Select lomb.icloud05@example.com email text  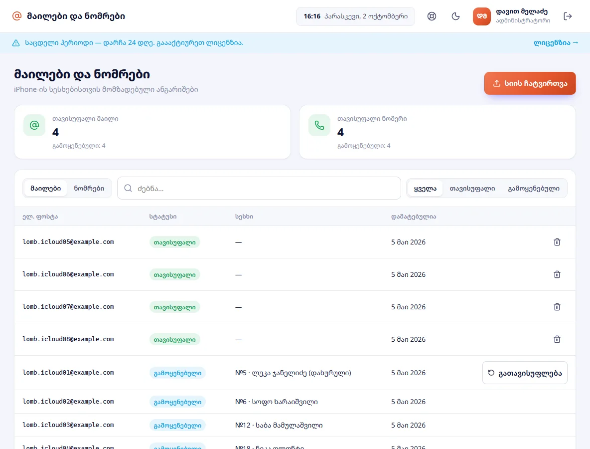[68, 242]
